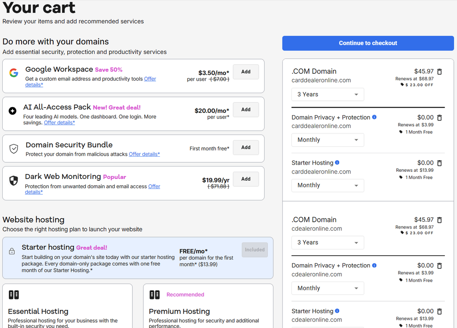Viewport: 457px width, 328px height.
Task: Open Monthly dropdown for carddealeronline.com Starter Hosting
Action: (328, 186)
